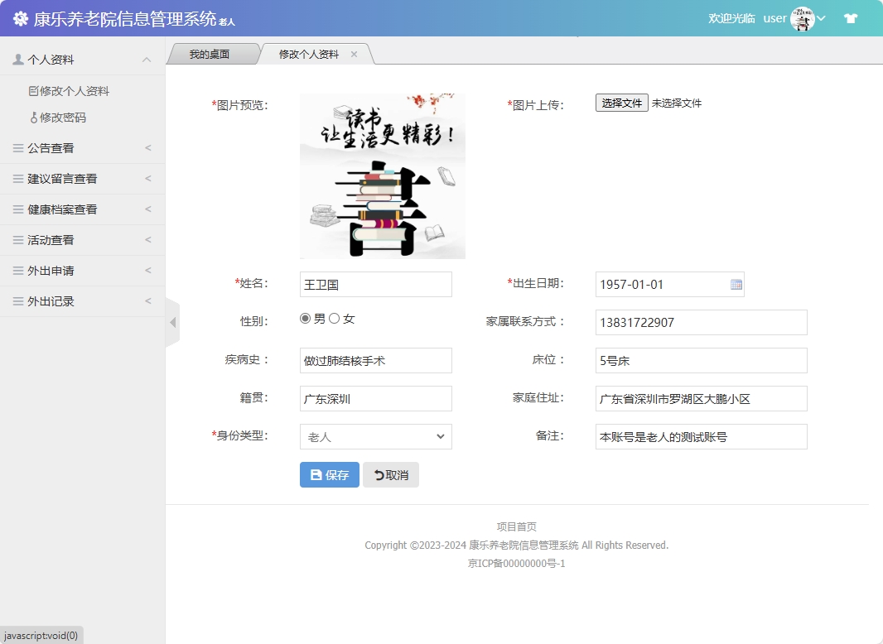Viewport: 883px width, 644px height.
Task: Collapse the 个人资料 sidebar section
Action: 147,59
